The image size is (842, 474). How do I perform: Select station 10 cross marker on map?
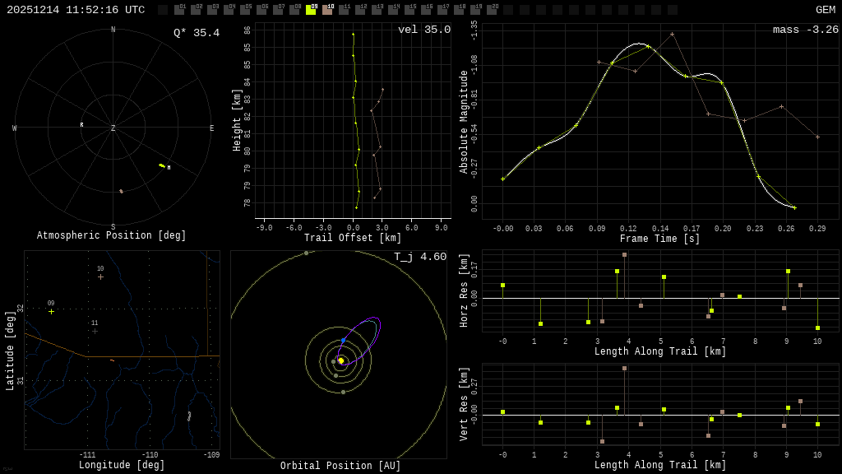[x=100, y=277]
